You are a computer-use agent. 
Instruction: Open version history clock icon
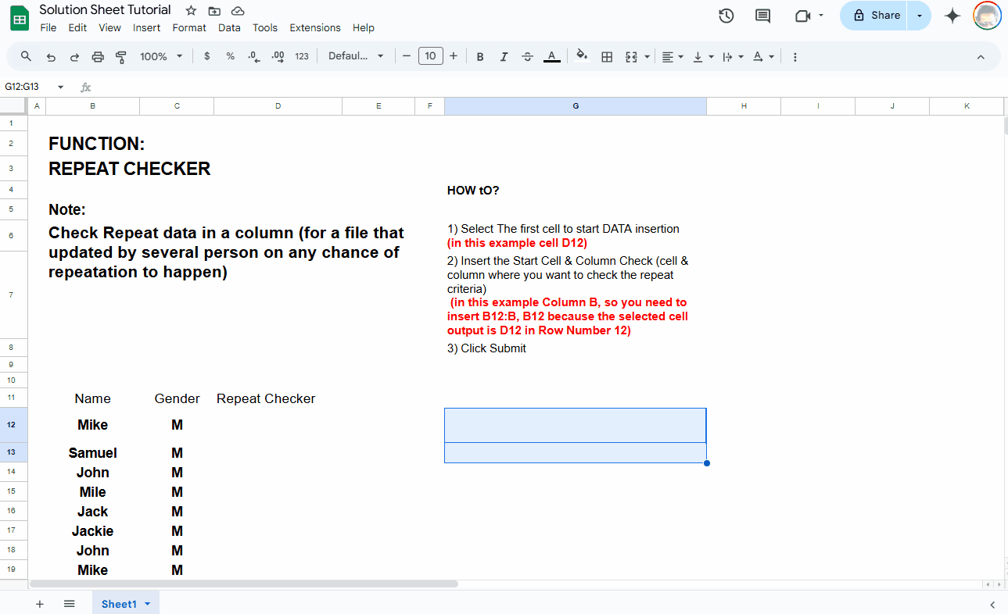(x=726, y=16)
